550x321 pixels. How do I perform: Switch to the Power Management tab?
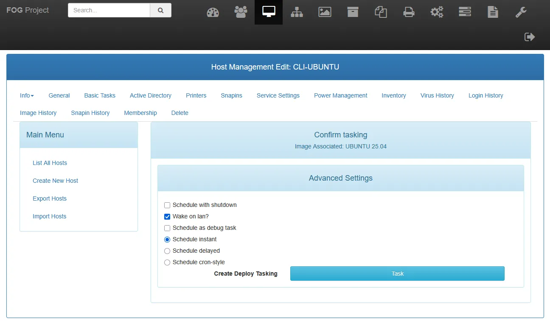(340, 95)
